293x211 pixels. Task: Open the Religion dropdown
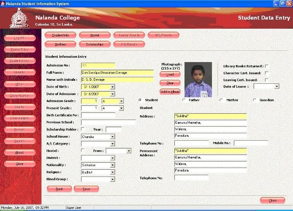pos(112,172)
